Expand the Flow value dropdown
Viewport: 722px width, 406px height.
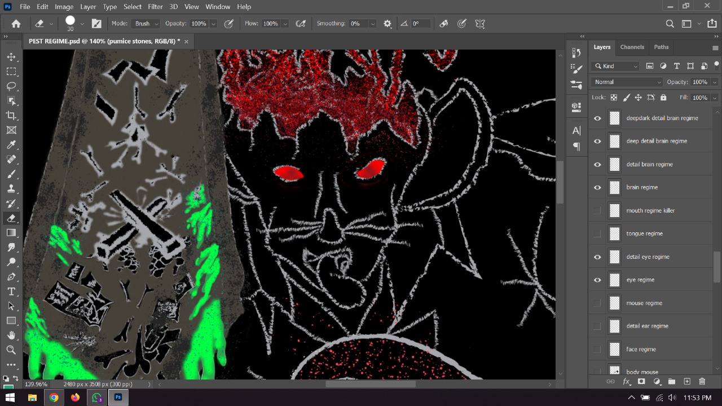click(285, 24)
